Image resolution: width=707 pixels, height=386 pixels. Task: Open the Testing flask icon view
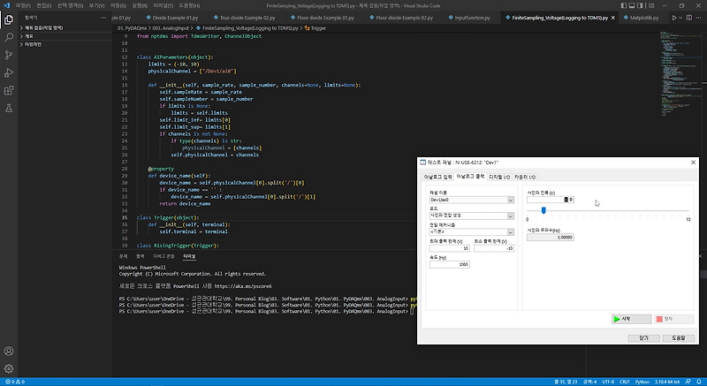pos(9,107)
